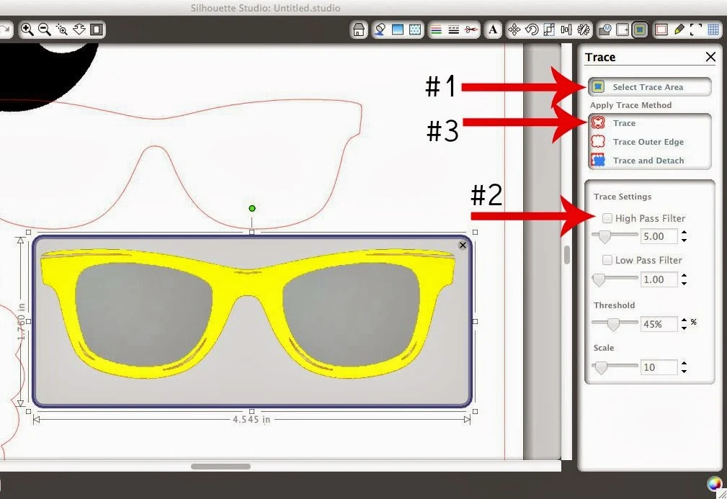Close the Trace panel
The width and height of the screenshot is (727, 499).
tap(710, 57)
